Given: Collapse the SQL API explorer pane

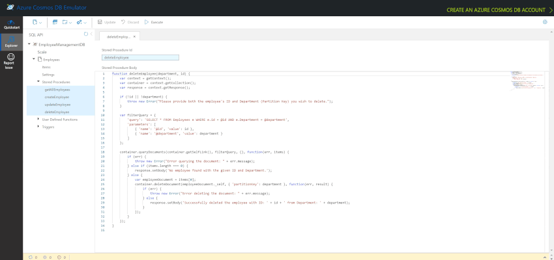Looking at the screenshot, I should click(x=91, y=34).
